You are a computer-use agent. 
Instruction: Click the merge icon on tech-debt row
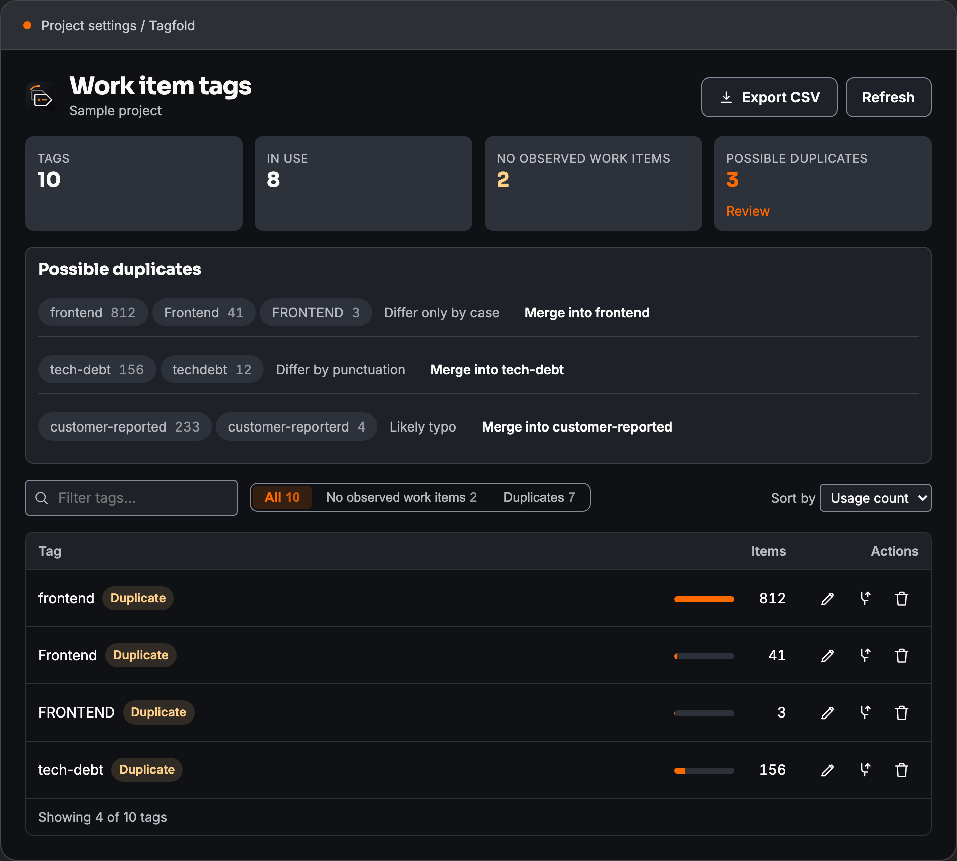[x=865, y=770]
